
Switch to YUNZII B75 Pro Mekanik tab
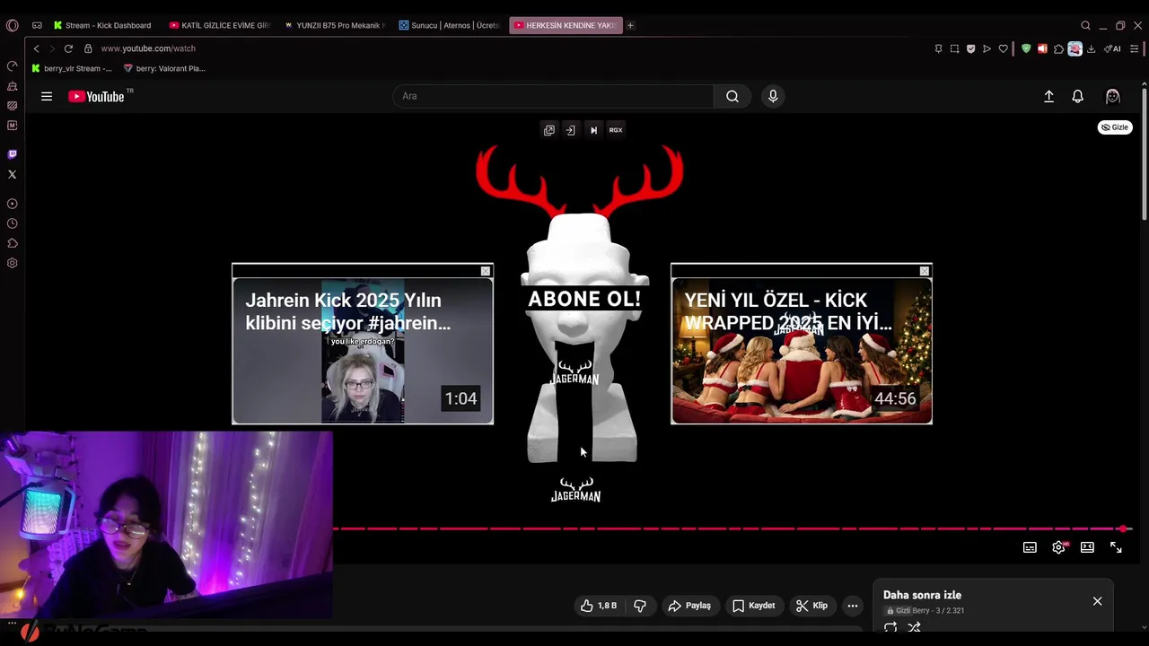click(x=333, y=25)
